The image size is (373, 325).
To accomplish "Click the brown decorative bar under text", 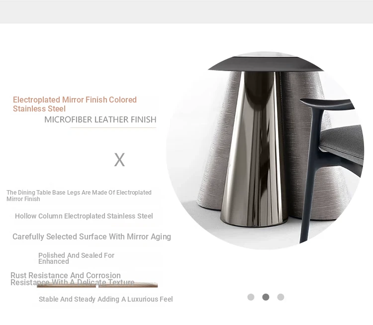I will (x=97, y=285).
